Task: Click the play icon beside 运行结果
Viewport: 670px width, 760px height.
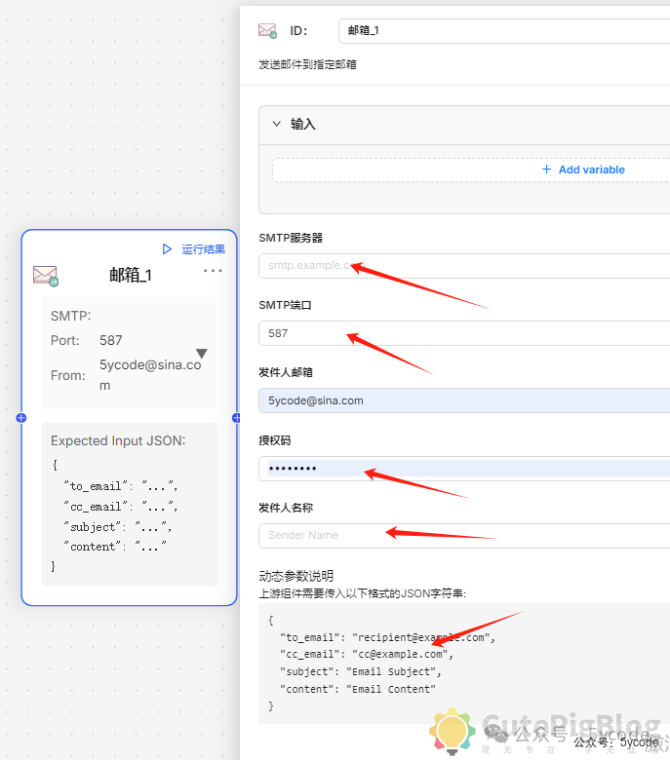Action: 167,249
